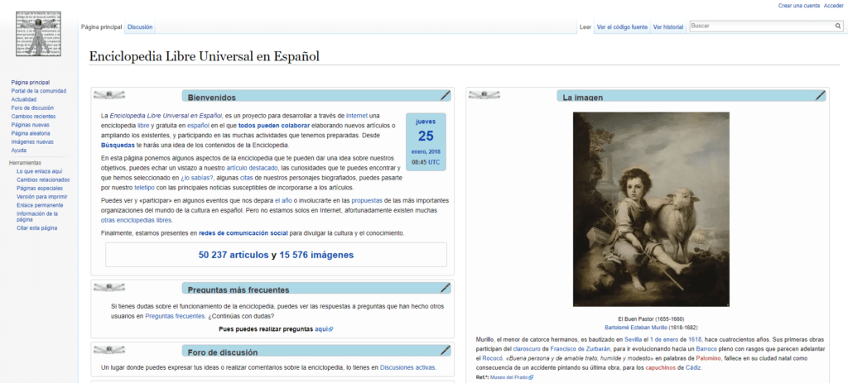Click Crear una cuenta link

click(x=798, y=6)
